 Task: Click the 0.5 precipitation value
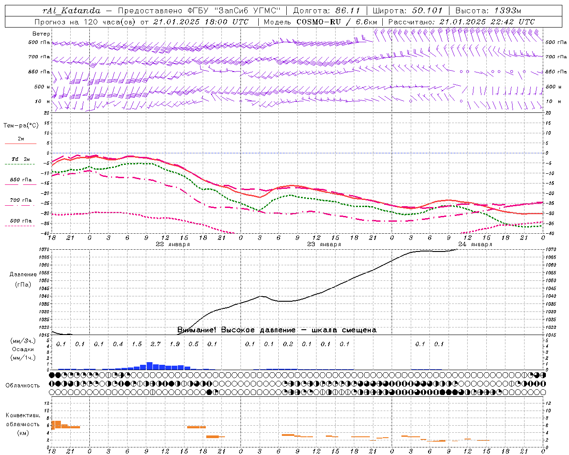tap(193, 344)
